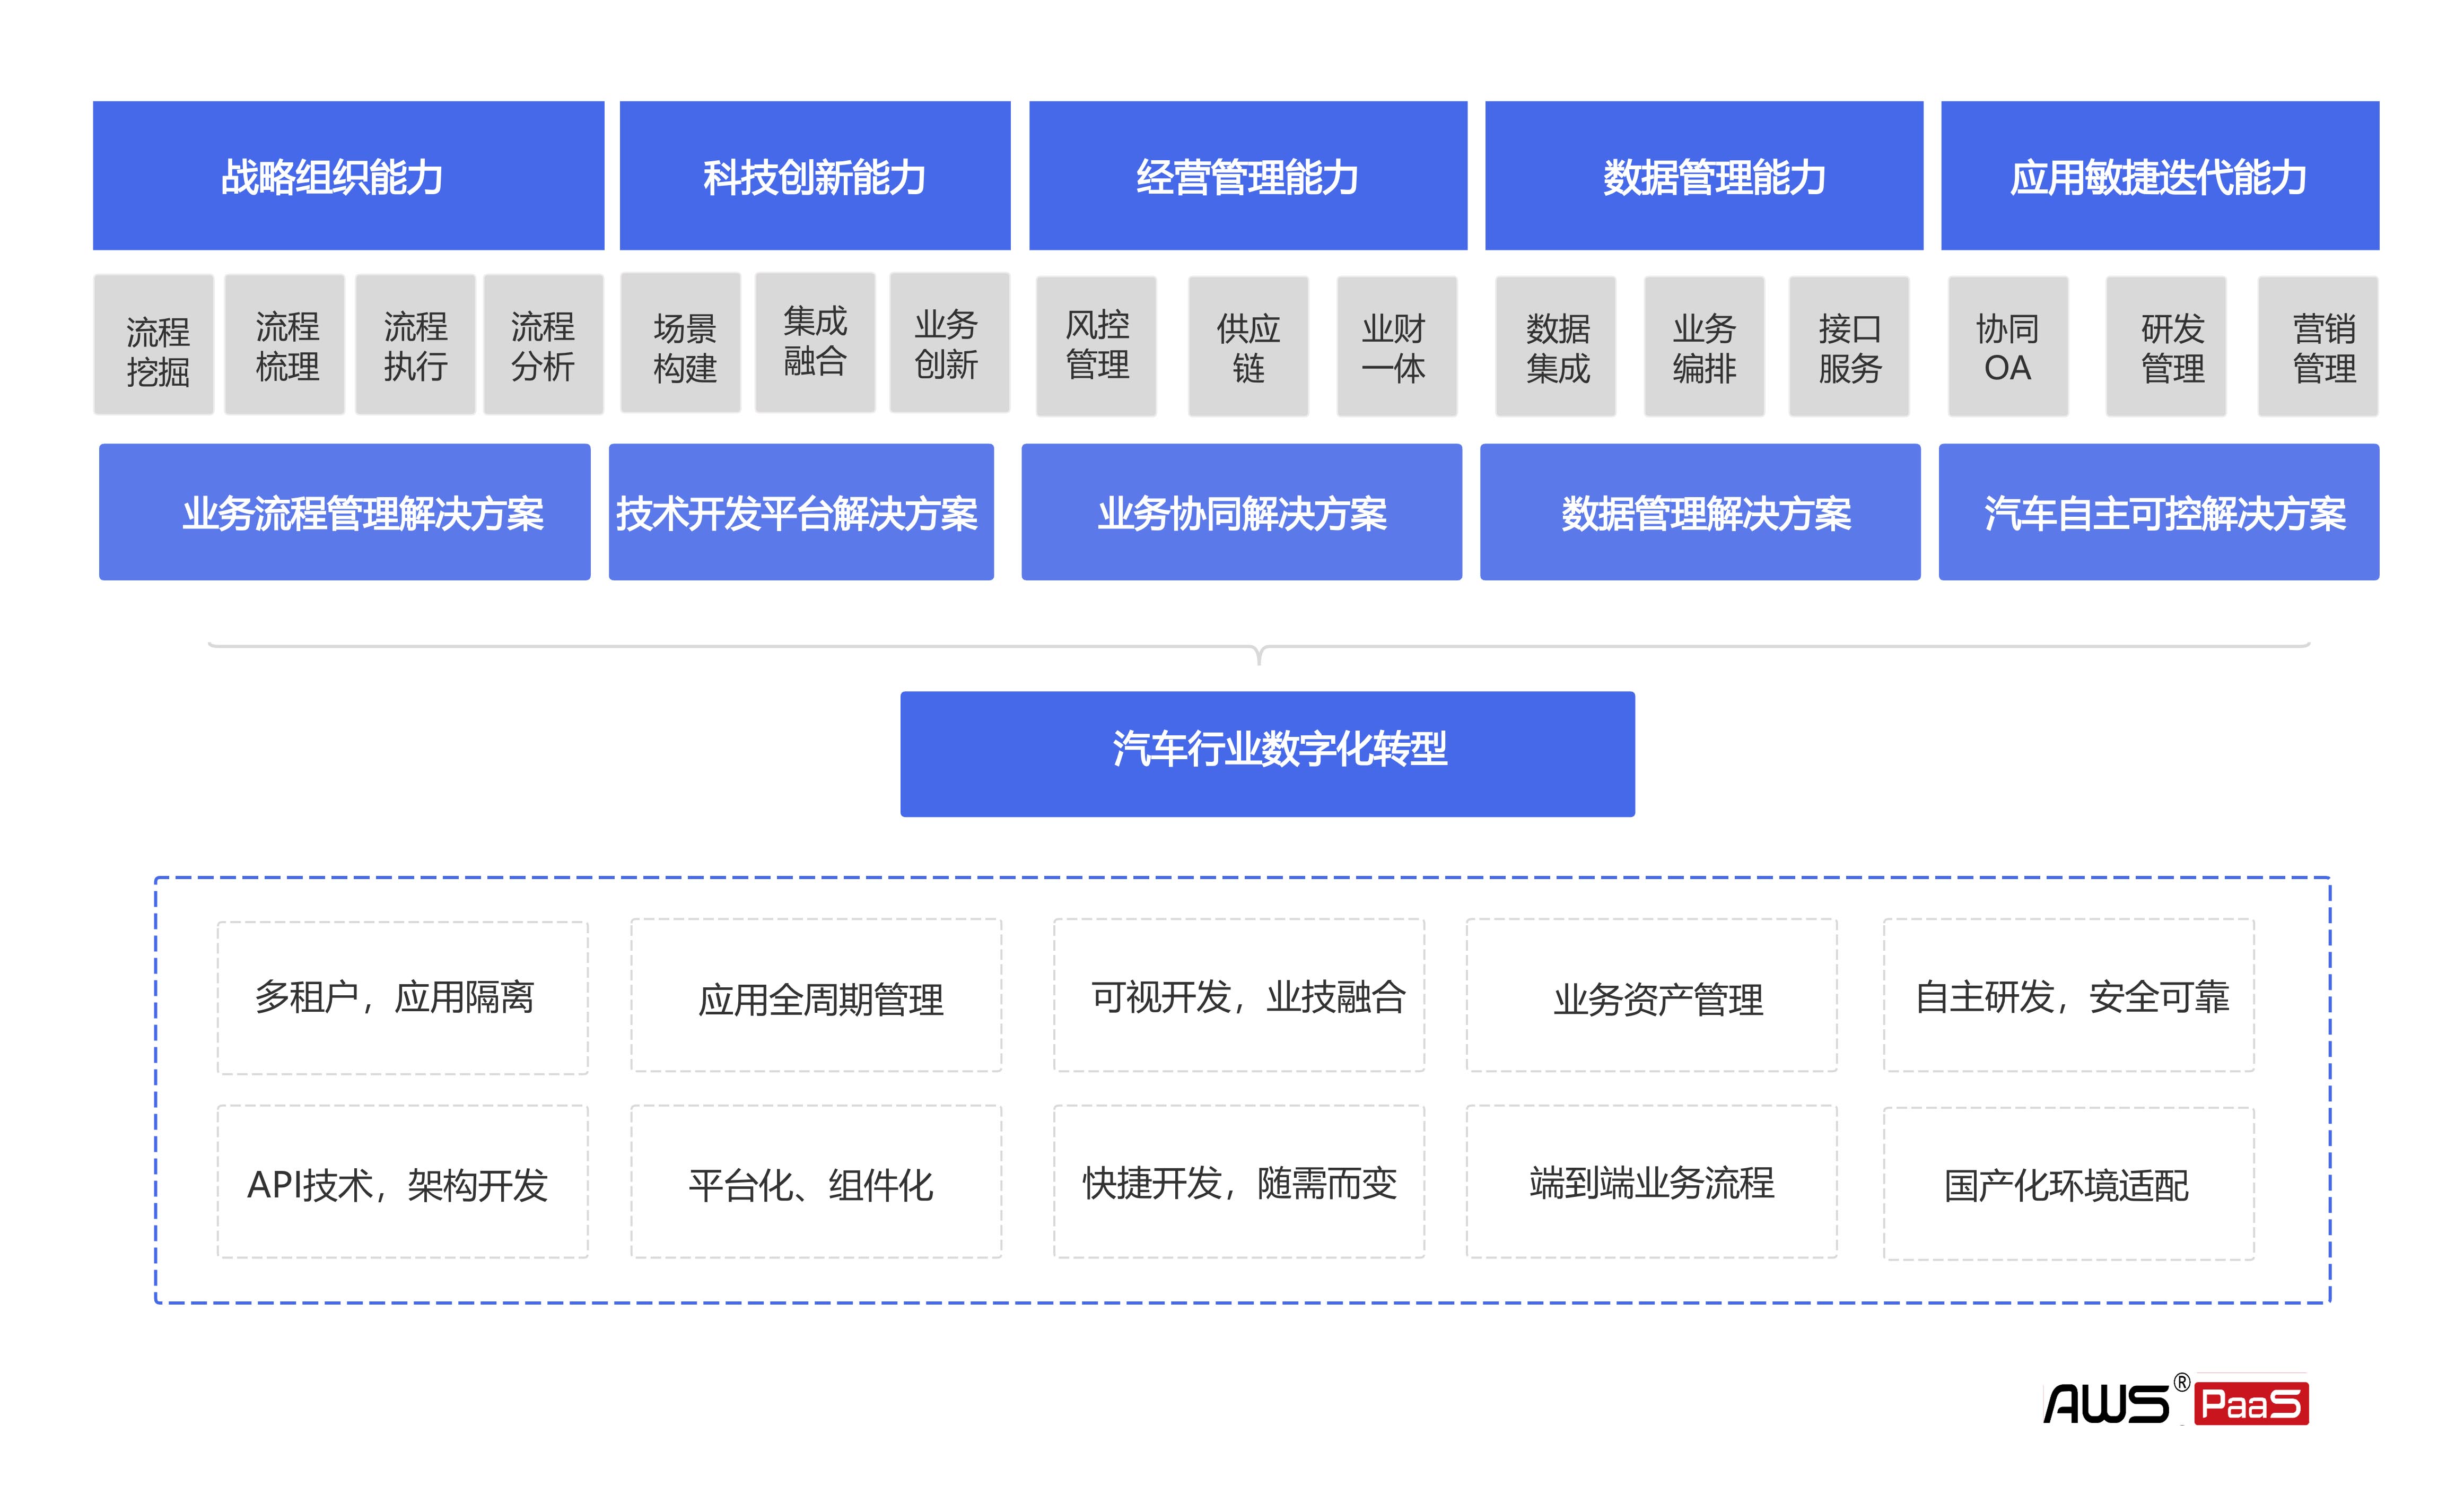Click the 国产化环境适配 dashed box
Screen dimensions: 2464x1494
pyautogui.click(x=2067, y=1184)
